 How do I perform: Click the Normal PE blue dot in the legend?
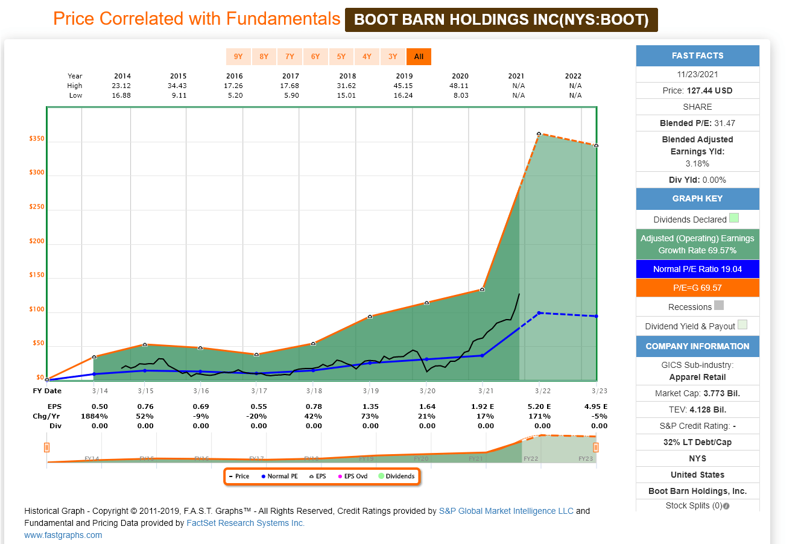click(264, 476)
